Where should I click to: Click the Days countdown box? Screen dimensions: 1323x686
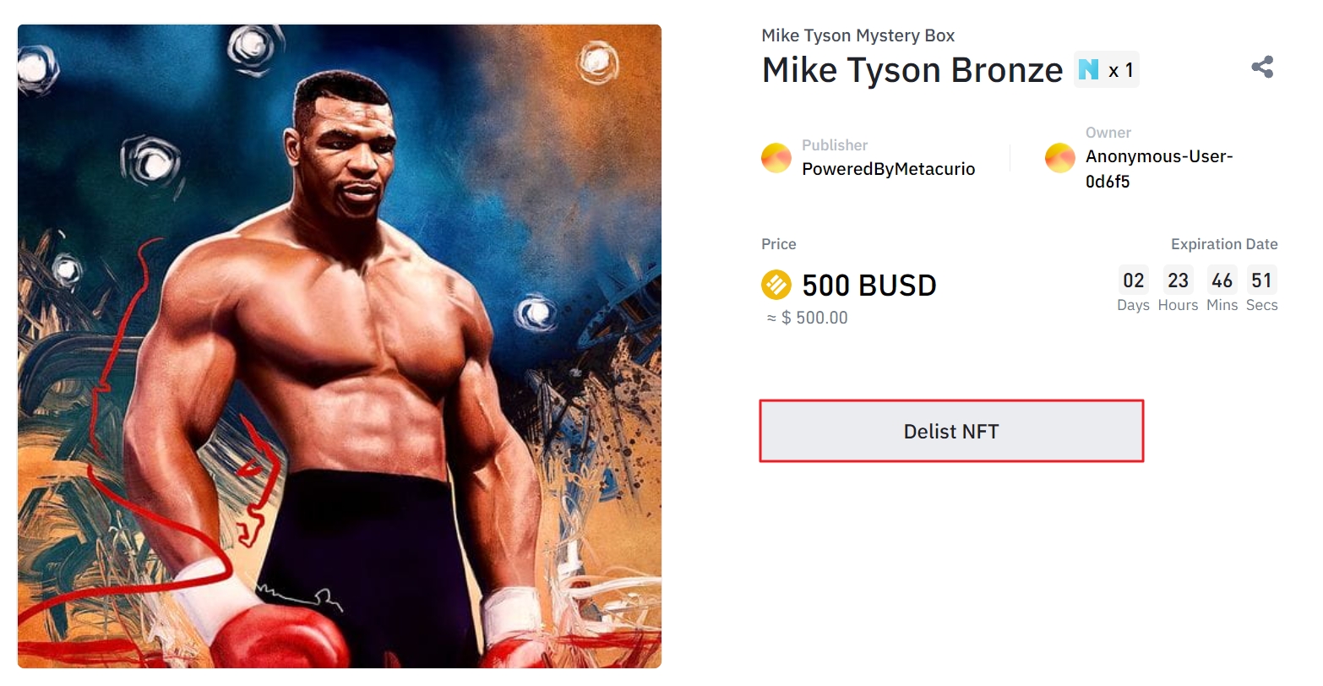1133,280
